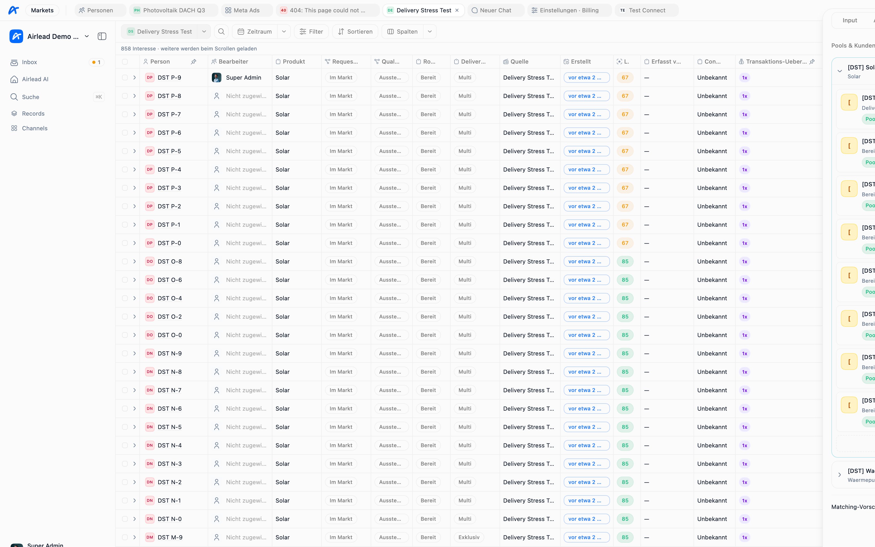
Task: Expand the DST O-2 row
Action: pyautogui.click(x=134, y=317)
